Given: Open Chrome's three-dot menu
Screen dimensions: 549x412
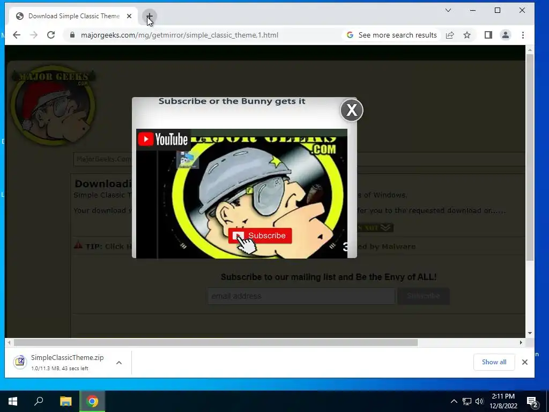Looking at the screenshot, I should pos(523,35).
